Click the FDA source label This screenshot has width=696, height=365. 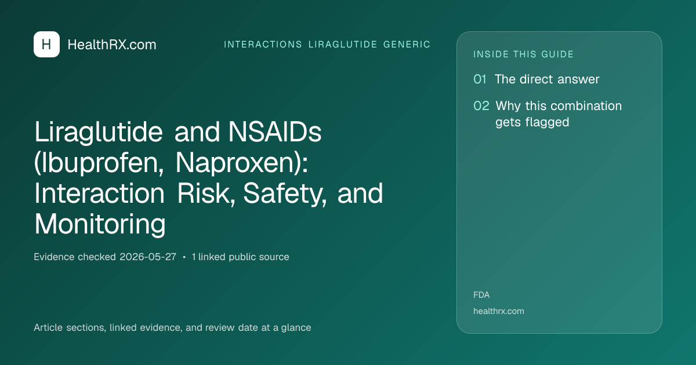pos(481,295)
